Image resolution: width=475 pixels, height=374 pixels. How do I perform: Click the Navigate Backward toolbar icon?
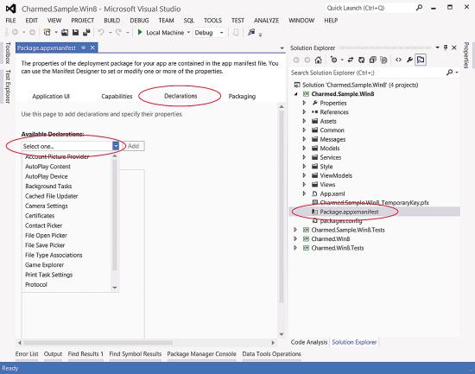15,32
